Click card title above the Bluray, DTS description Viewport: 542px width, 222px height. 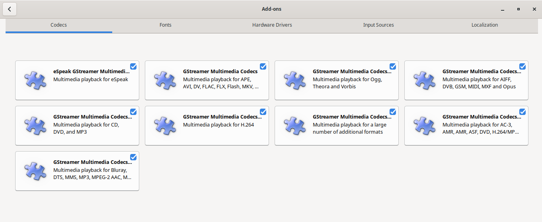(92, 162)
